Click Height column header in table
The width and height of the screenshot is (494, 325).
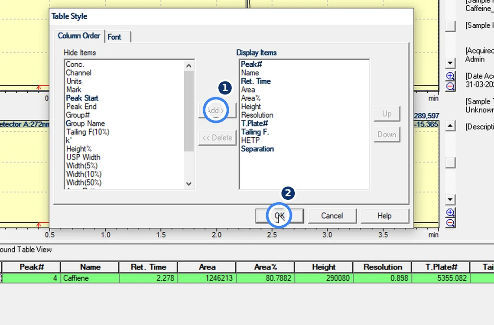click(324, 267)
